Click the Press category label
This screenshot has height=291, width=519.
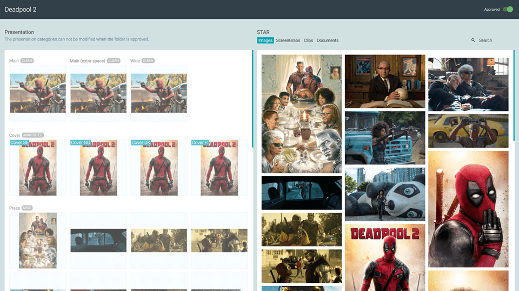[15, 208]
